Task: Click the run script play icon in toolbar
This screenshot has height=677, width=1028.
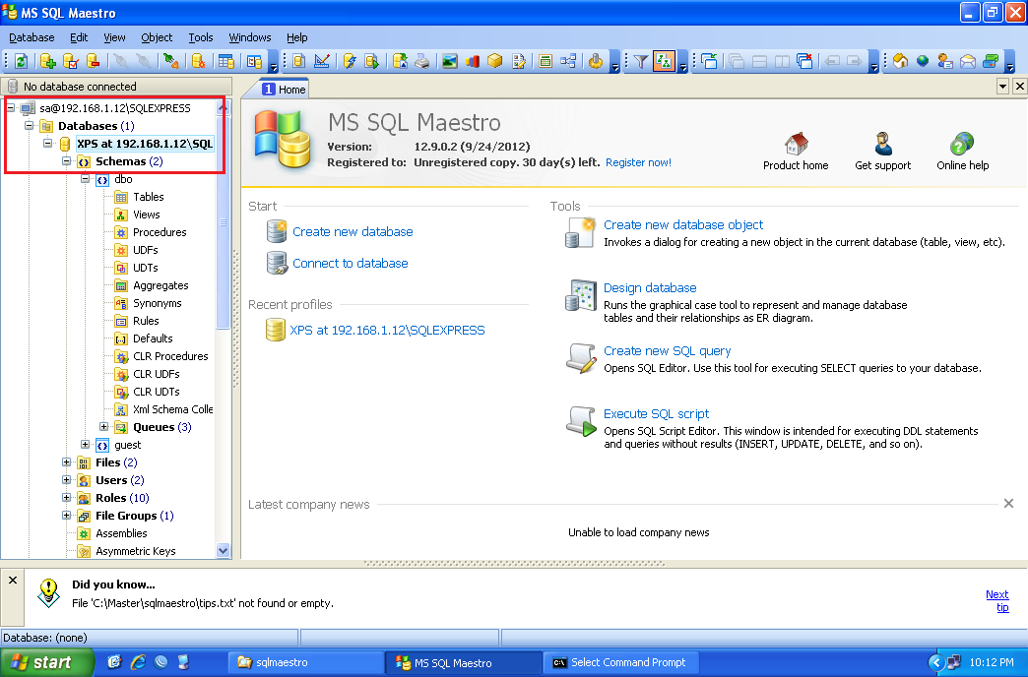Action: [372, 62]
